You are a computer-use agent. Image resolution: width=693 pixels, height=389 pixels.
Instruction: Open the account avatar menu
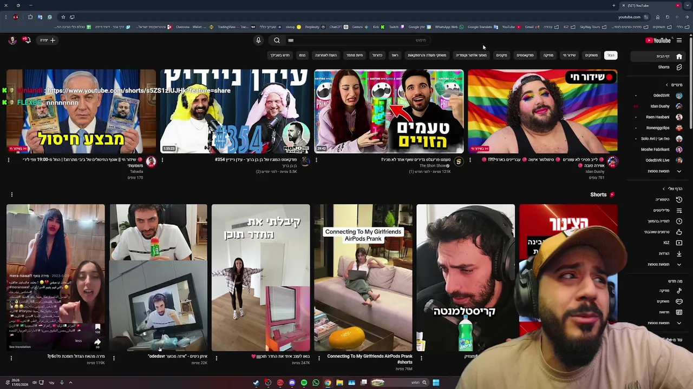(x=12, y=40)
